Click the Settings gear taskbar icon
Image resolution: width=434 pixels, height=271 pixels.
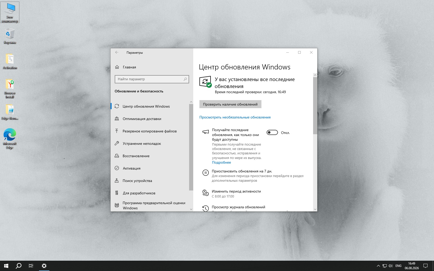pos(44,266)
